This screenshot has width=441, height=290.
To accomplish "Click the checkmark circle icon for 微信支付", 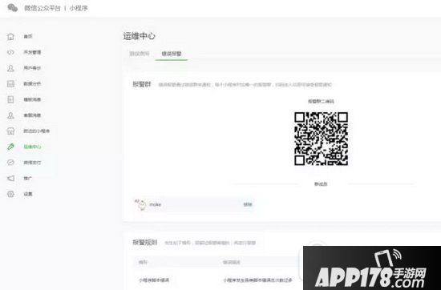I will (10, 163).
